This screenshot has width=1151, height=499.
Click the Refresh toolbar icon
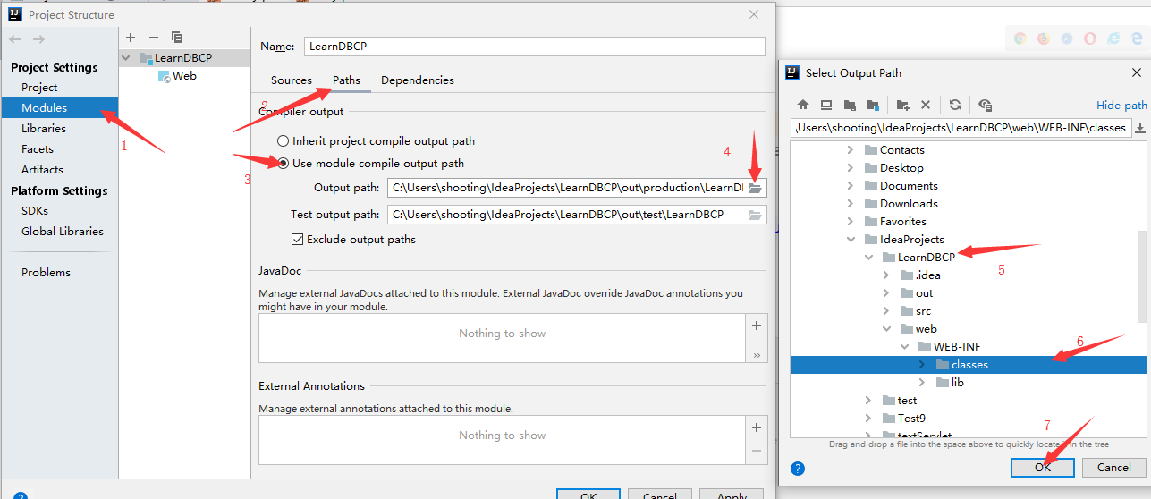click(955, 105)
